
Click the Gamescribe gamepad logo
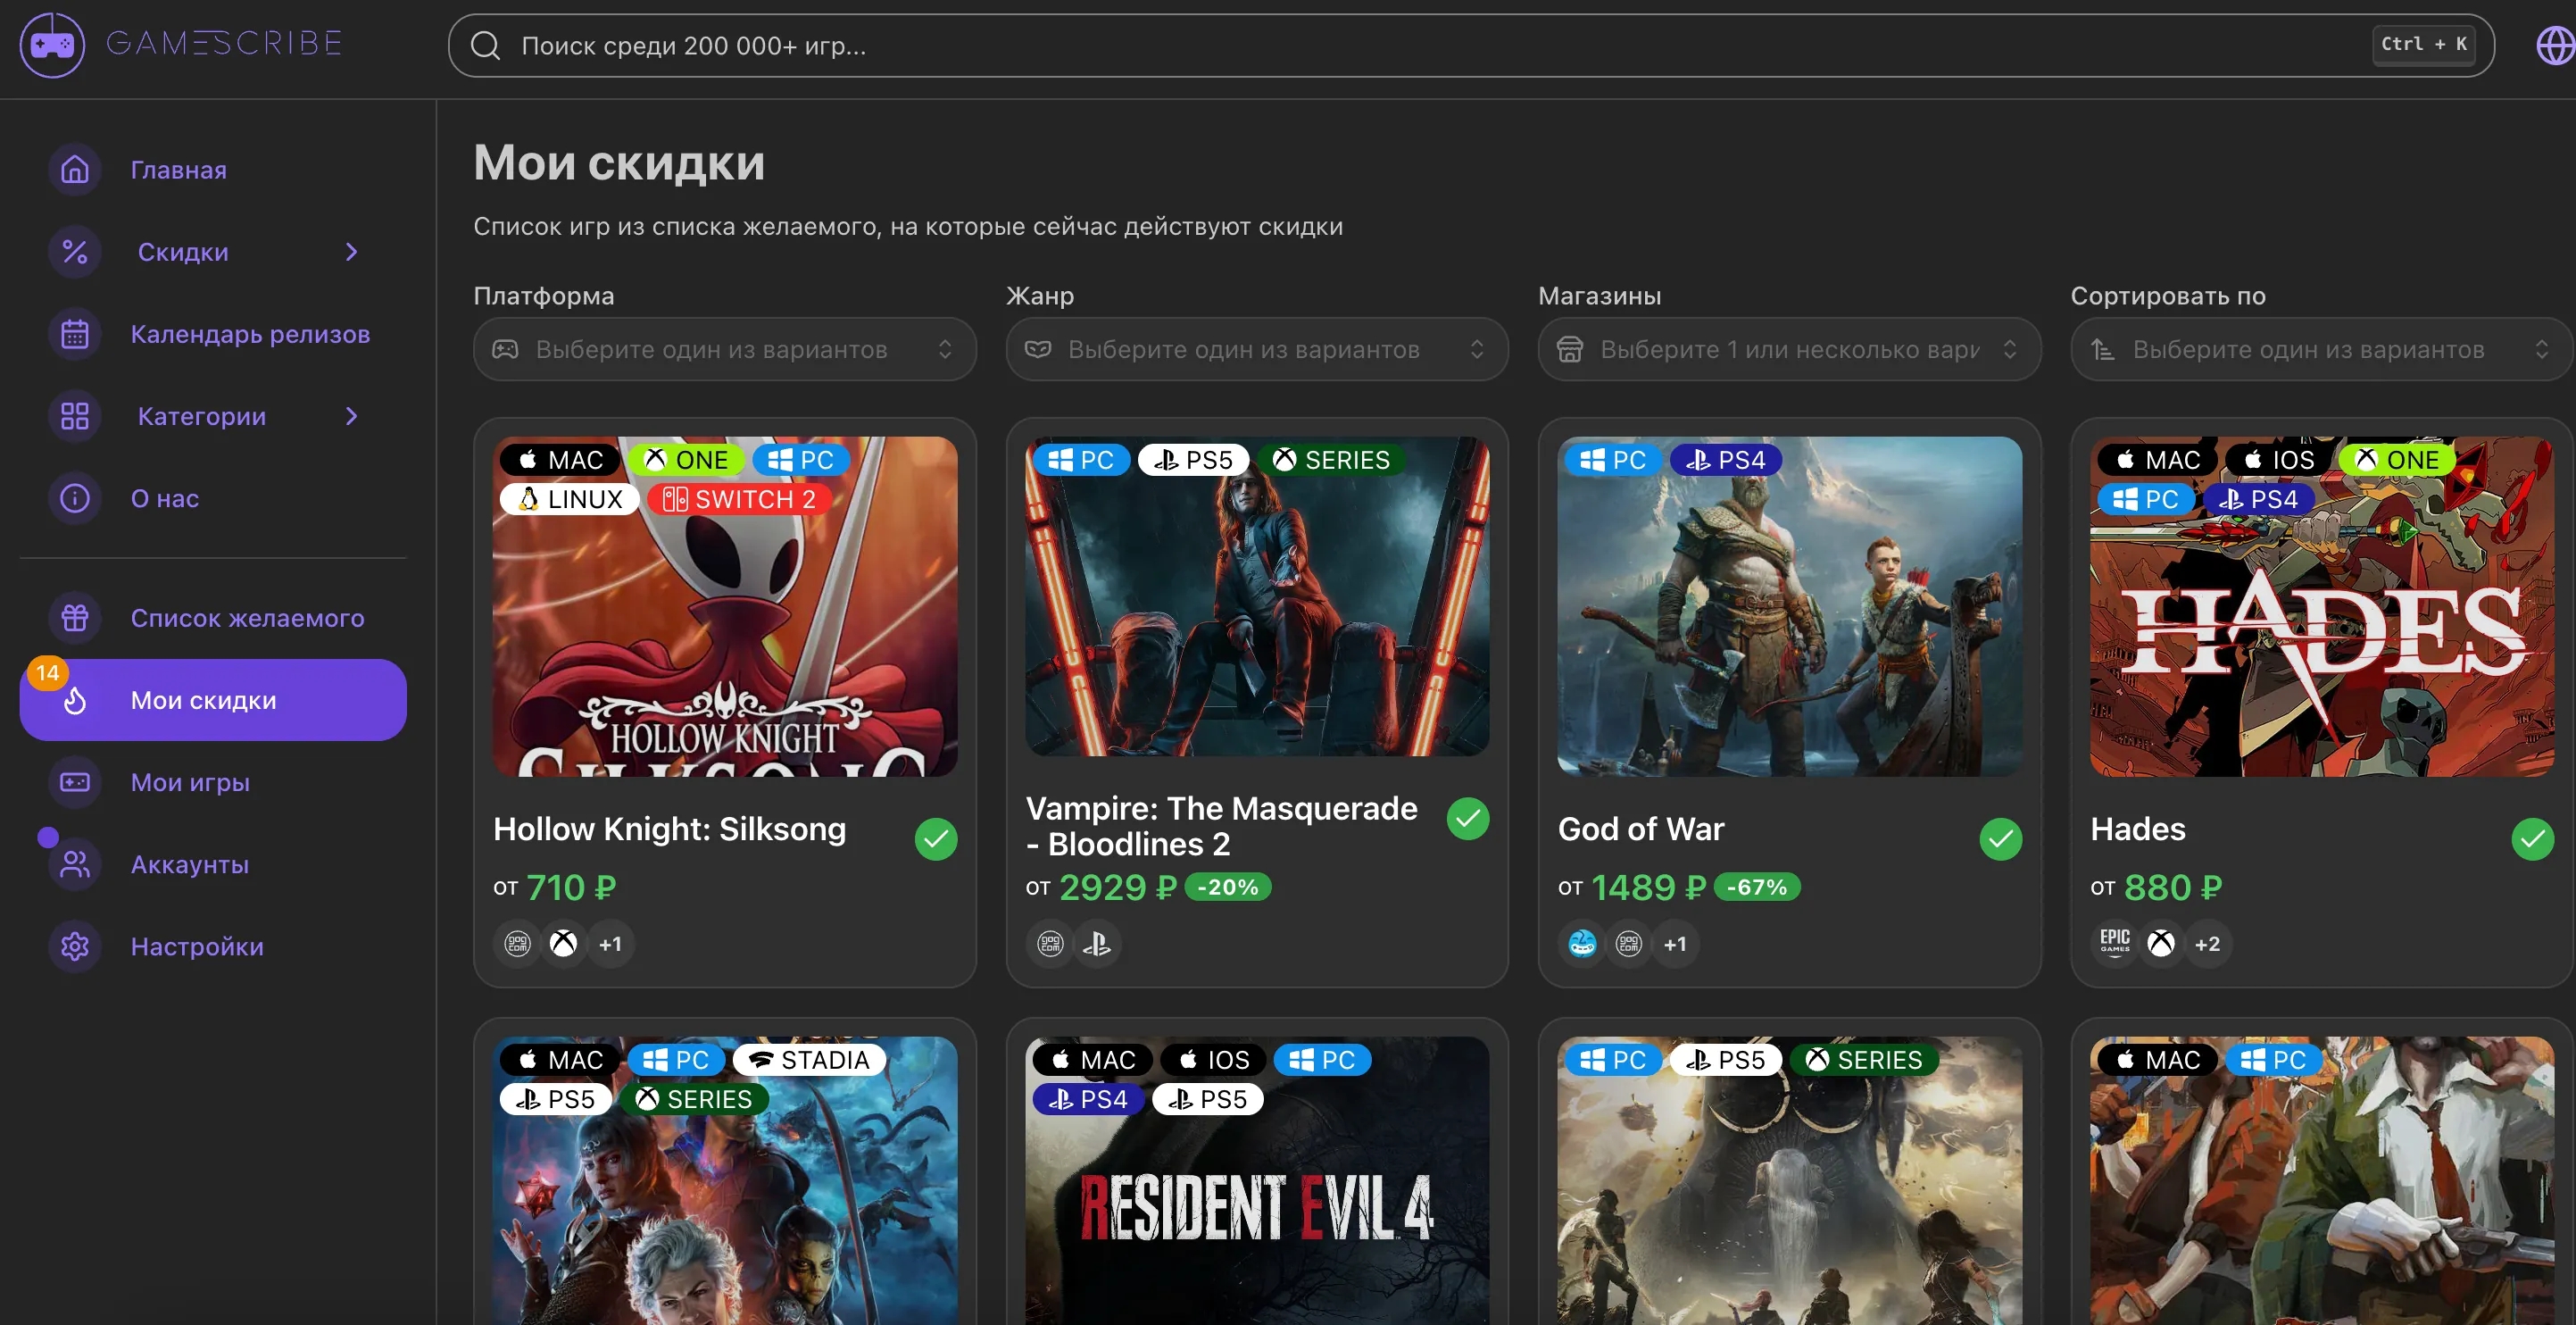point(51,44)
